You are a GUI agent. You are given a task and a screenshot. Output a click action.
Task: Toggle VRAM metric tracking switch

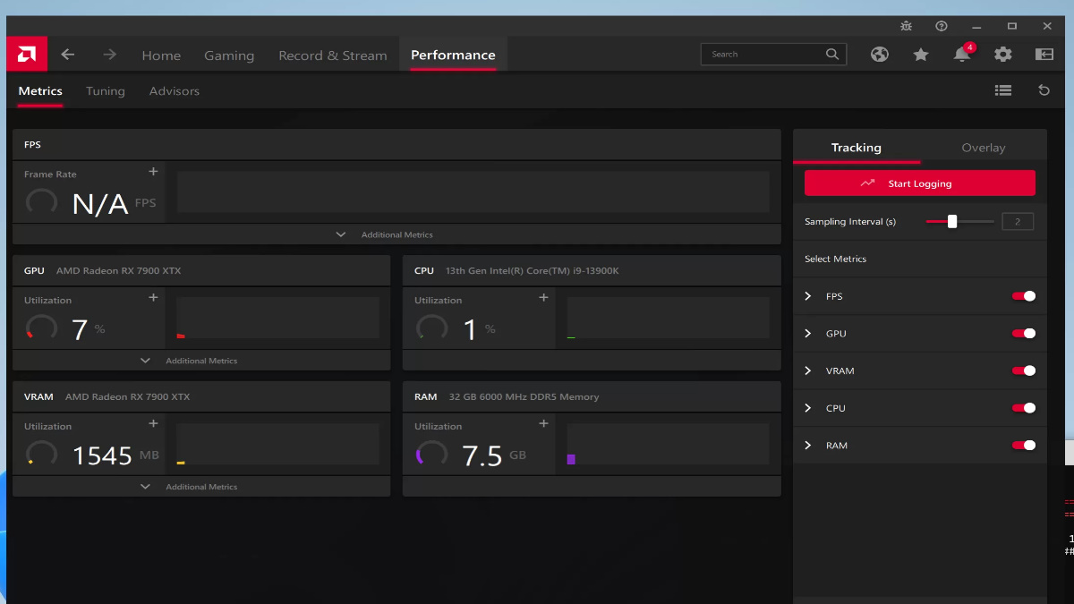(x=1024, y=370)
